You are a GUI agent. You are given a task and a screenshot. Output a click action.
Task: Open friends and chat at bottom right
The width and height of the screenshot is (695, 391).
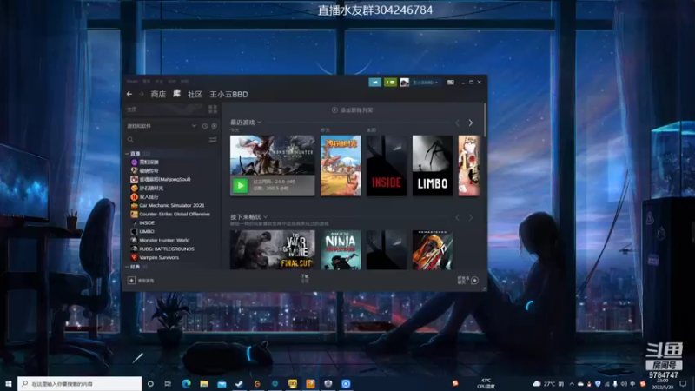468,280
